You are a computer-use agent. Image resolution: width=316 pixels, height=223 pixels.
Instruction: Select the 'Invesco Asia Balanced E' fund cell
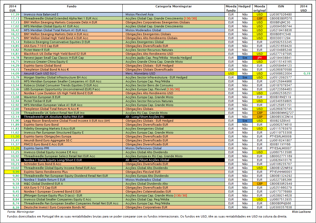(72, 14)
